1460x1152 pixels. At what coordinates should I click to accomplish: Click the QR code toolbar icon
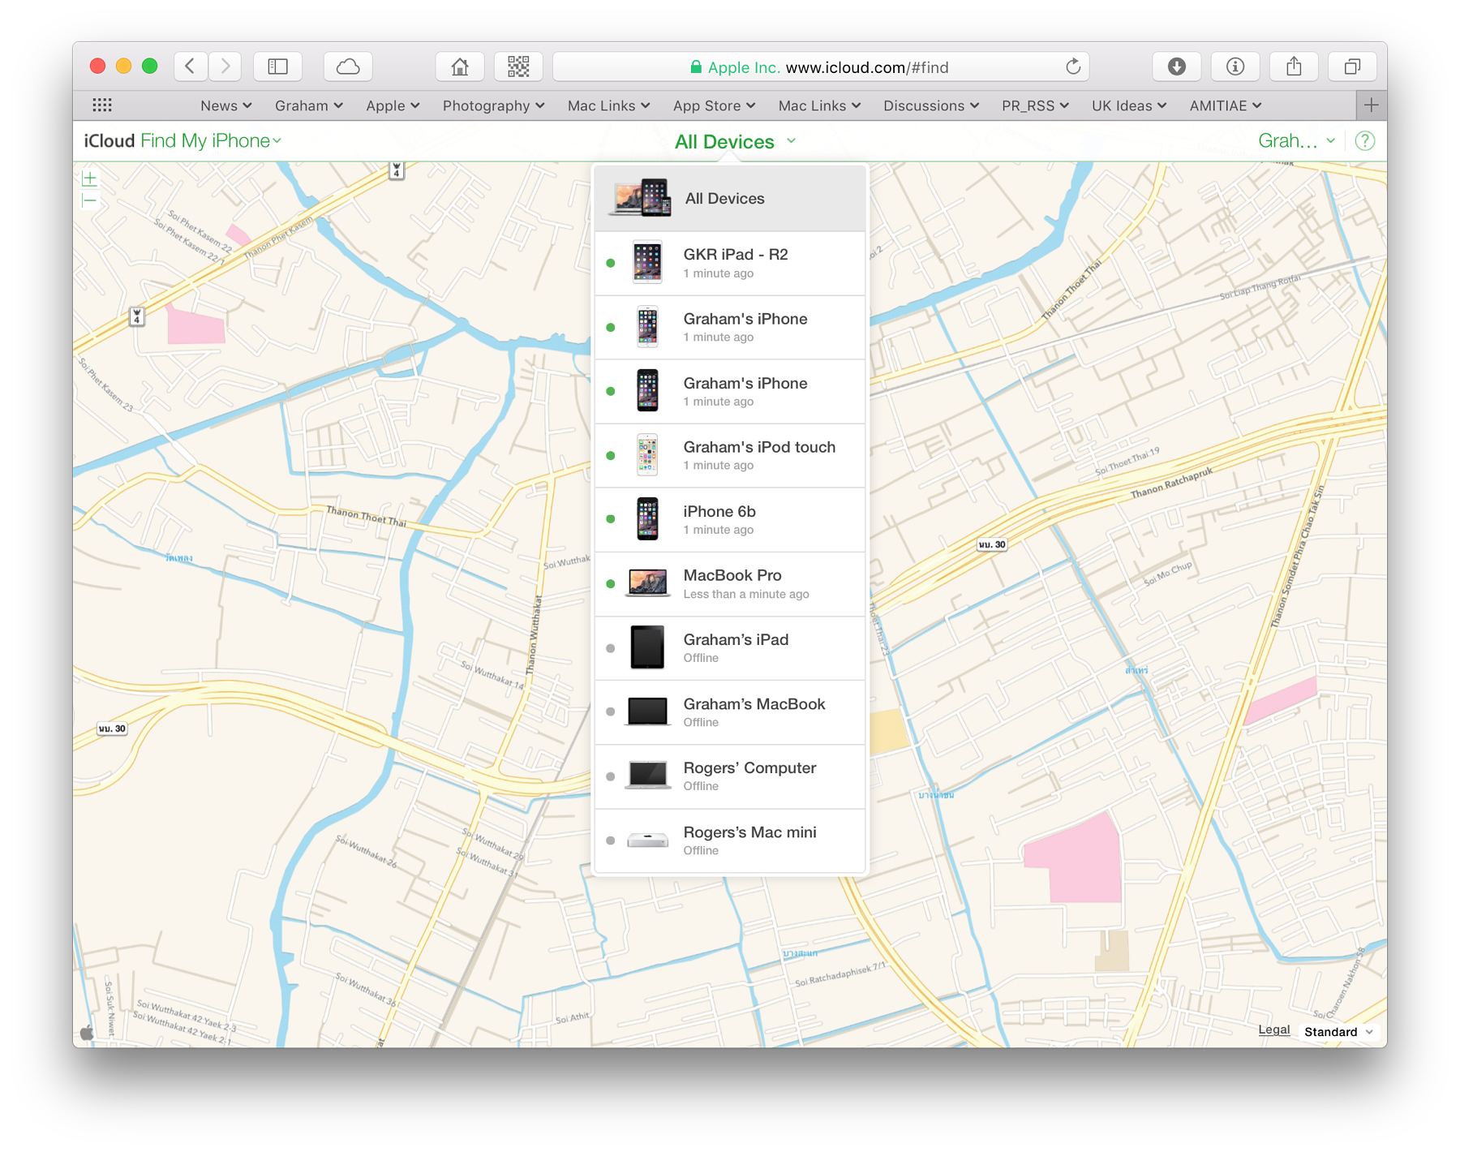pyautogui.click(x=518, y=67)
